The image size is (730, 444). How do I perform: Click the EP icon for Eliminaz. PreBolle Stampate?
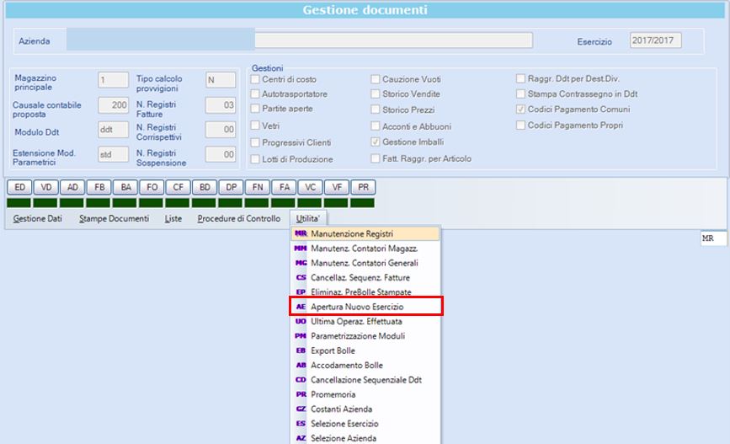coord(301,292)
